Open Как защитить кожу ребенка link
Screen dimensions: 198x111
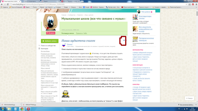coord(146,29)
